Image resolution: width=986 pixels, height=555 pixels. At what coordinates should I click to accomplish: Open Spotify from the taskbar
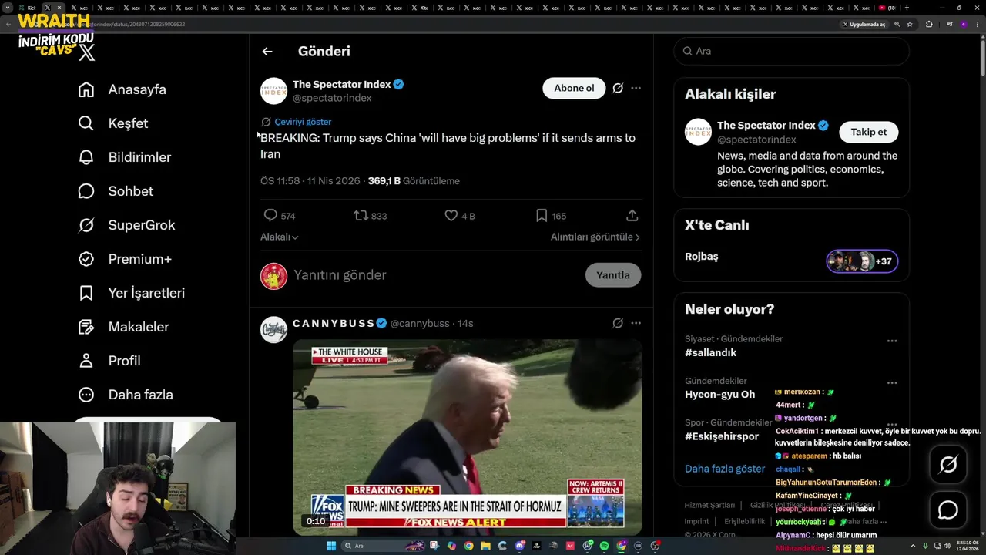pos(603,546)
